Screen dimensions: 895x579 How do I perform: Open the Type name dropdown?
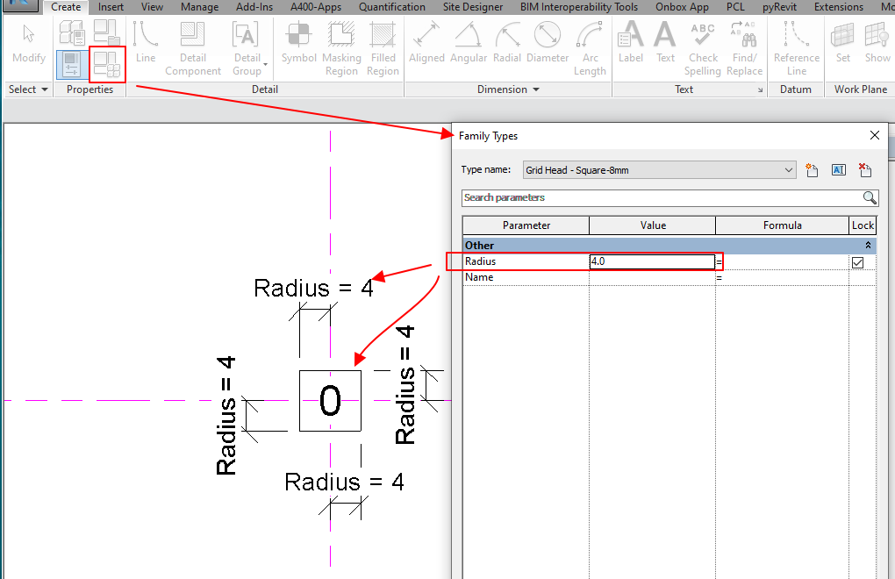(x=789, y=169)
